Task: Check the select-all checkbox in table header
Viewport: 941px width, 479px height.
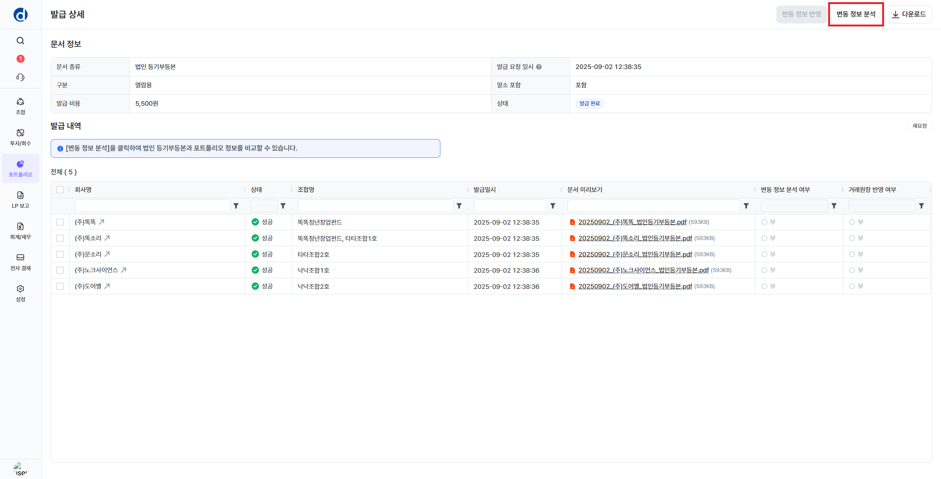Action: click(60, 190)
